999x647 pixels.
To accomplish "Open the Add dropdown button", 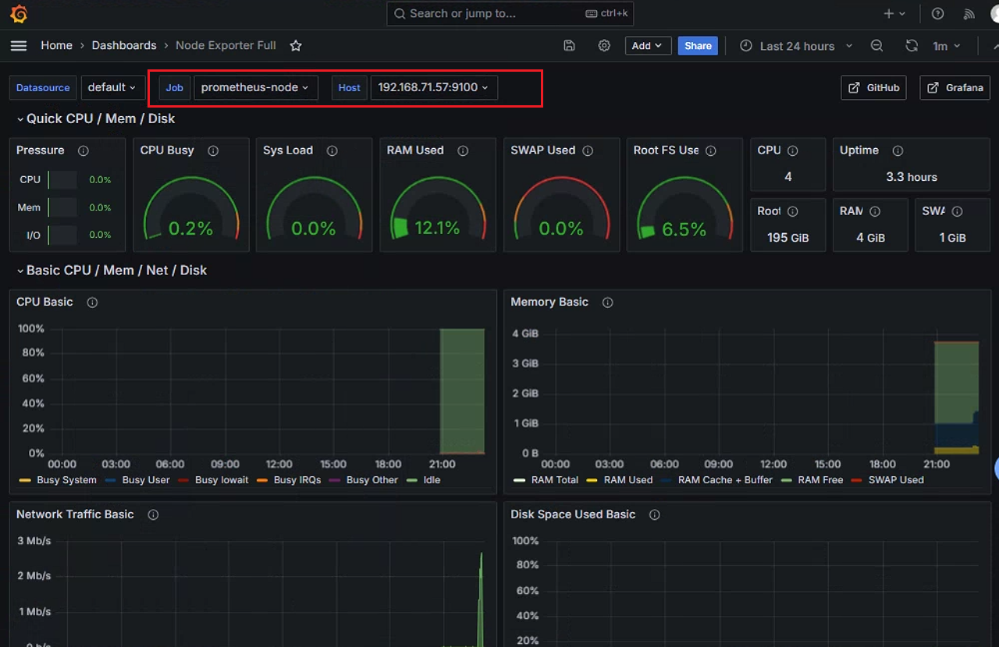I will tap(648, 46).
